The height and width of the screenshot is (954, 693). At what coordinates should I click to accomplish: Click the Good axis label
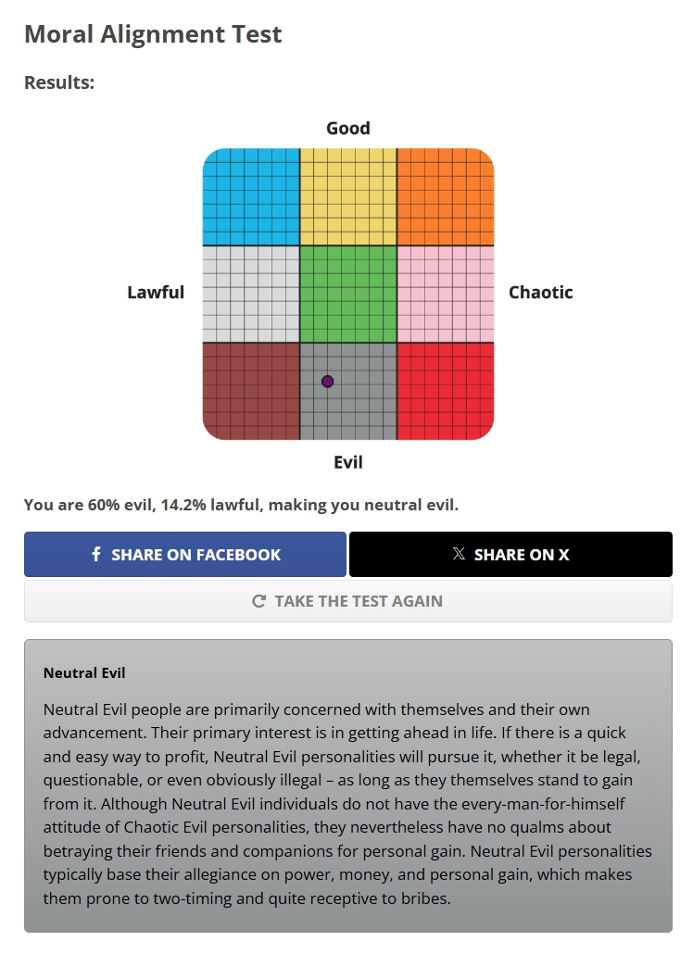click(348, 129)
